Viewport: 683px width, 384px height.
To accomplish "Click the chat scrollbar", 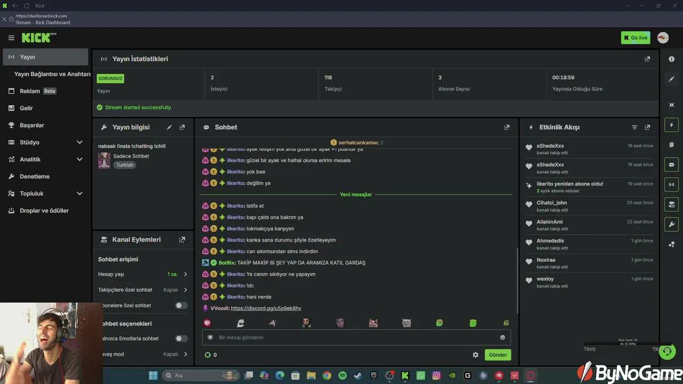I will click(516, 282).
